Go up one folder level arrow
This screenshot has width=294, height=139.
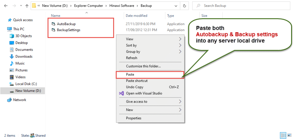point(27,6)
